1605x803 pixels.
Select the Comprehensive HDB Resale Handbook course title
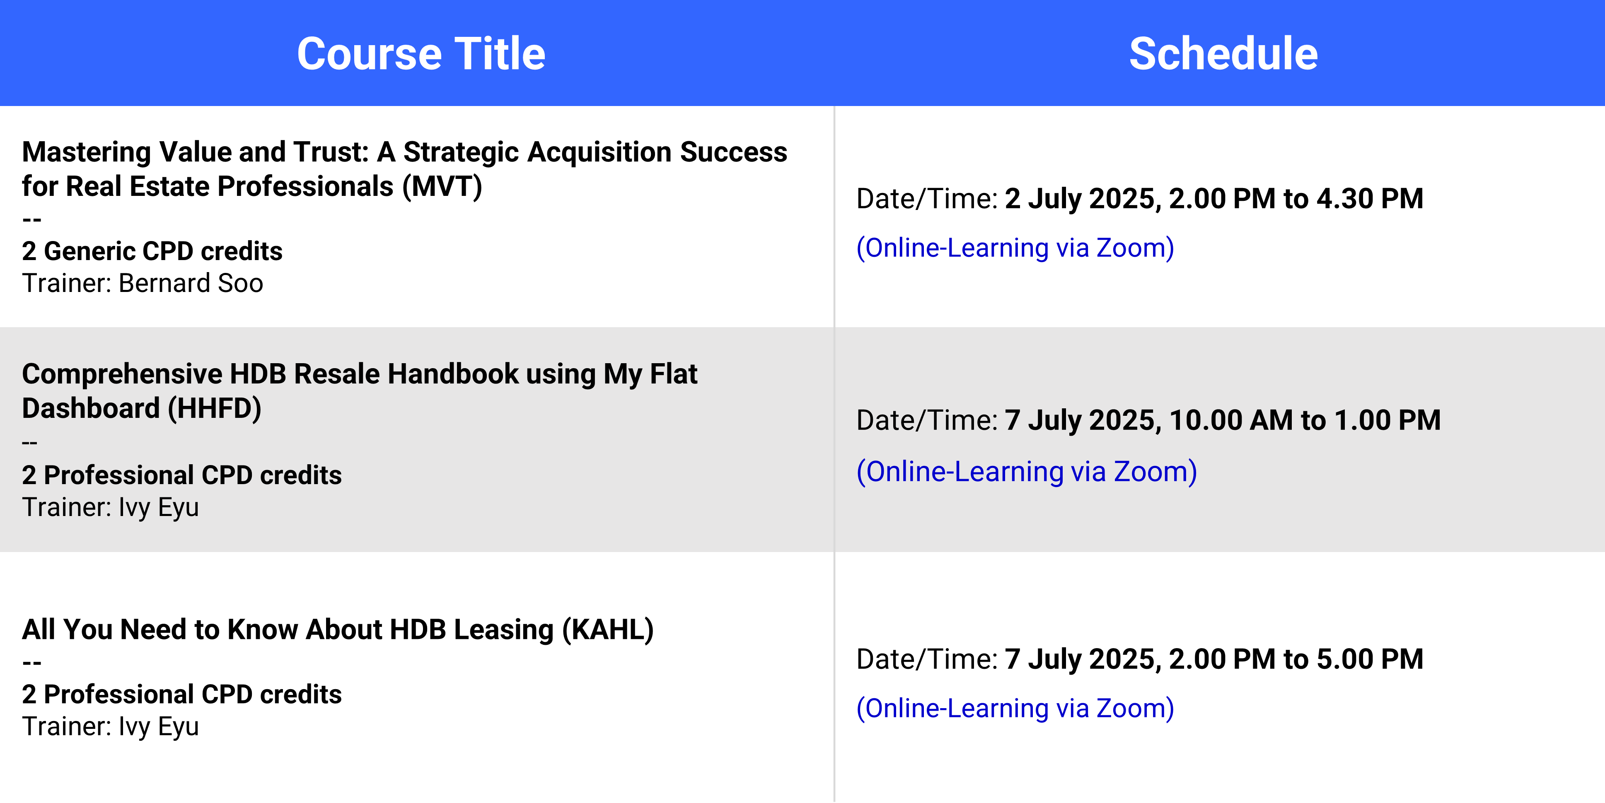[x=360, y=391]
